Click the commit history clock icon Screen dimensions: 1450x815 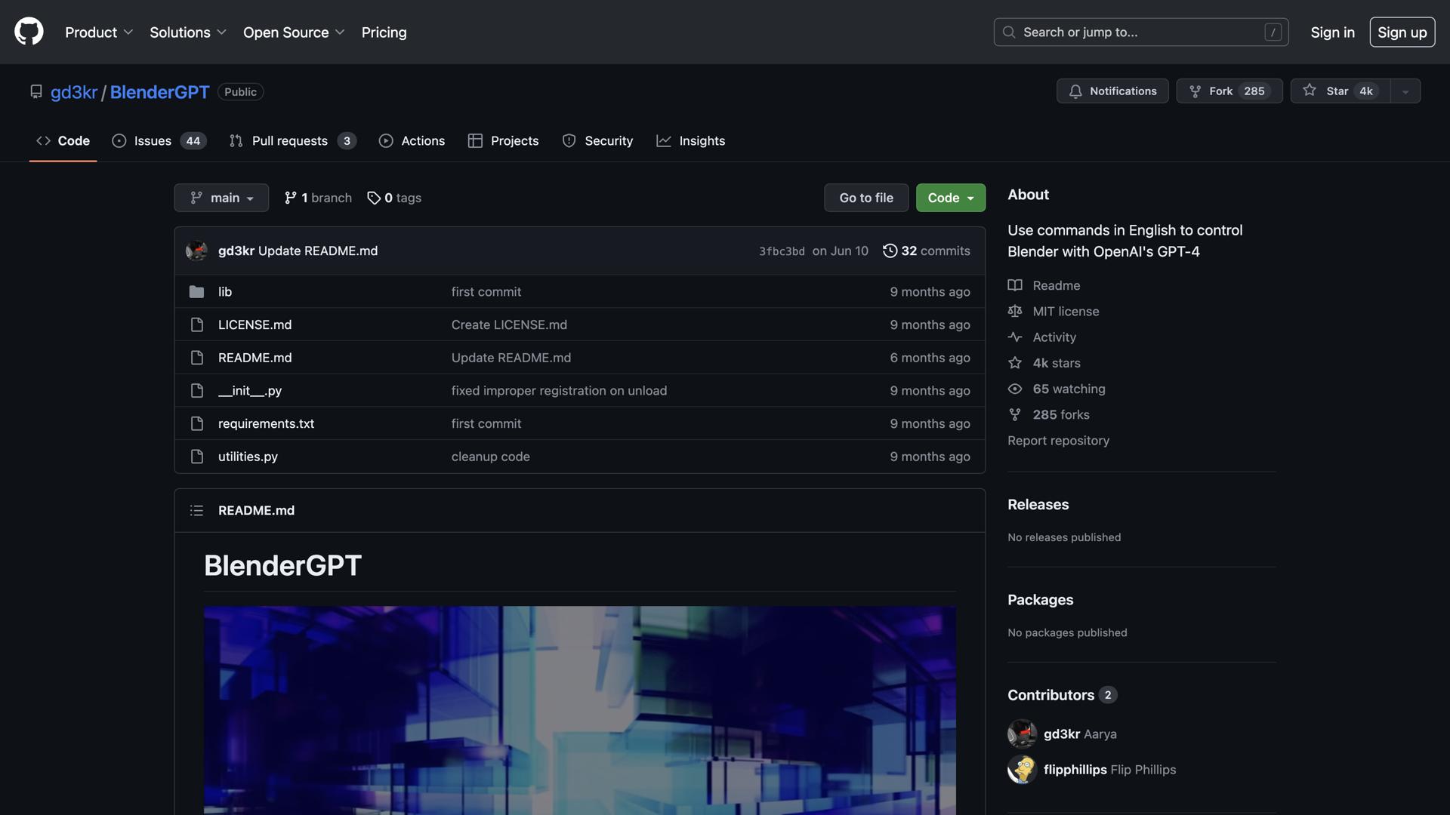[890, 251]
